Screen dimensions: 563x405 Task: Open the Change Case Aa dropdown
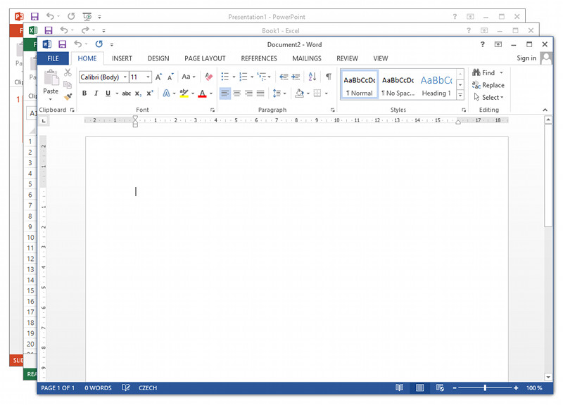[189, 77]
